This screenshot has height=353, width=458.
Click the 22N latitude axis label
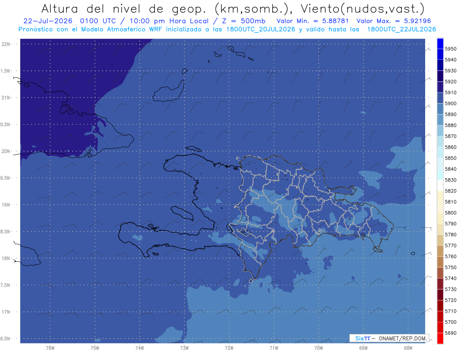coord(6,44)
